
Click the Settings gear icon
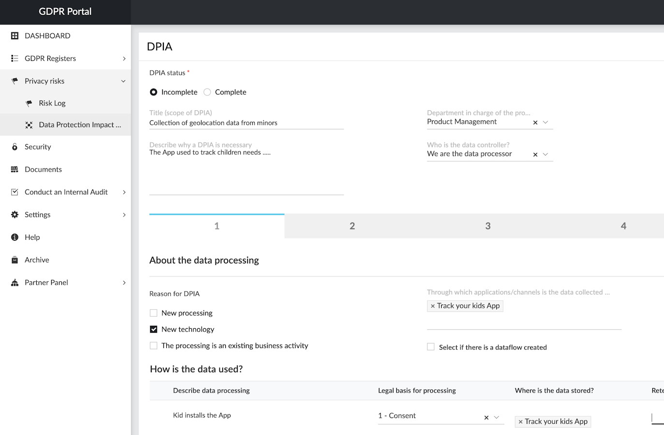pyautogui.click(x=14, y=215)
